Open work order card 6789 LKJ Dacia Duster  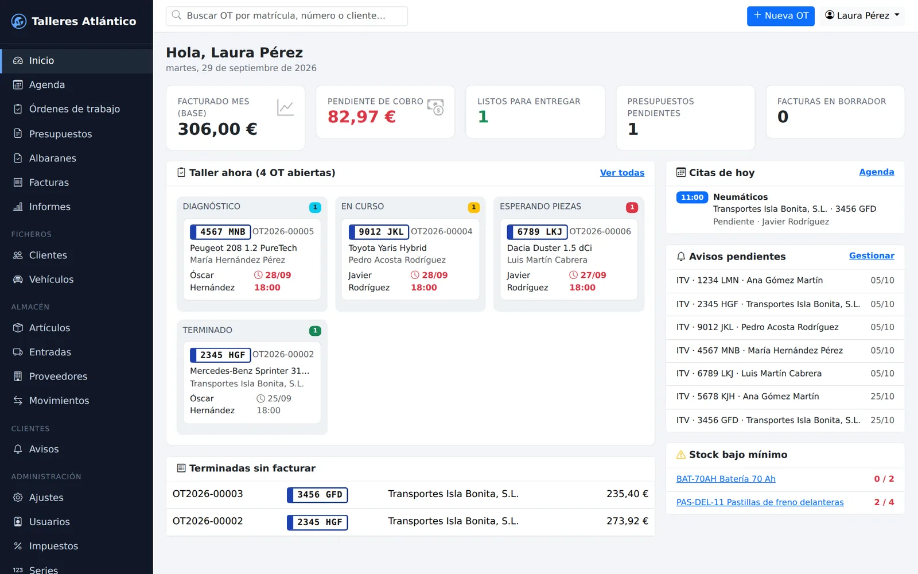coord(569,259)
